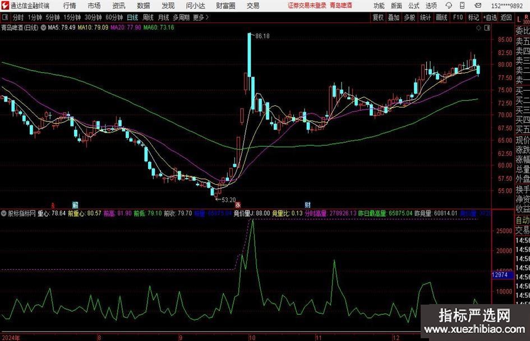This screenshot has height=341, width=530.
Task: Open the 功能 menu
Action: [x=379, y=6]
